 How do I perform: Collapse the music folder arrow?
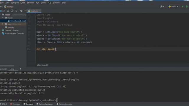pyautogui.click(x=3, y=18)
